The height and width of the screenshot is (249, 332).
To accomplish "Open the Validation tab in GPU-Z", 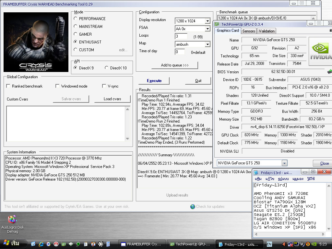I will tap(267, 31).
